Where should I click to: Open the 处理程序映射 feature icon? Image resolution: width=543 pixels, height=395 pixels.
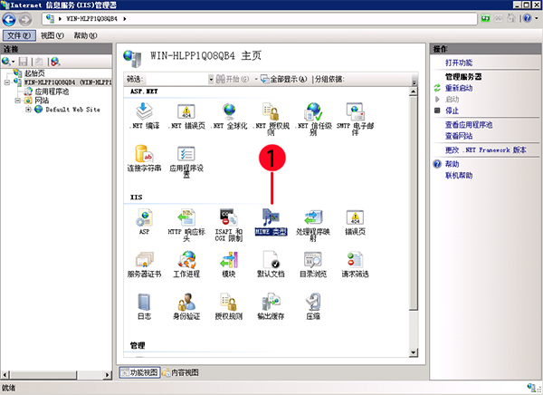pyautogui.click(x=313, y=225)
